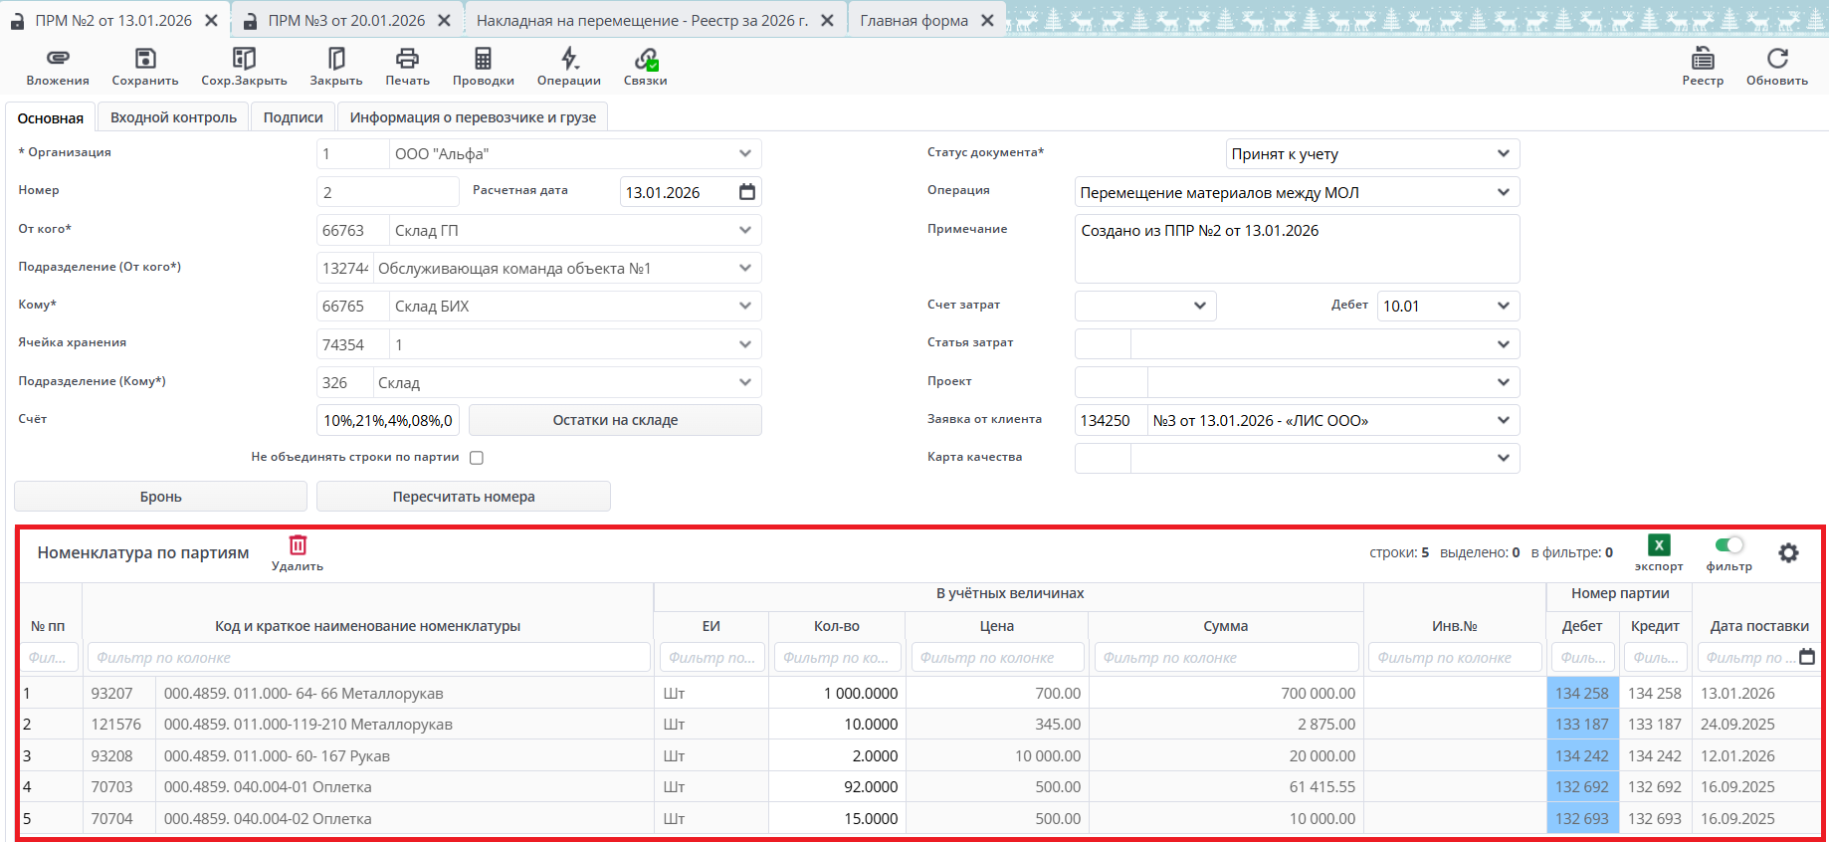Refresh using the Обновить icon
Image resolution: width=1829 pixels, height=842 pixels.
(x=1776, y=59)
